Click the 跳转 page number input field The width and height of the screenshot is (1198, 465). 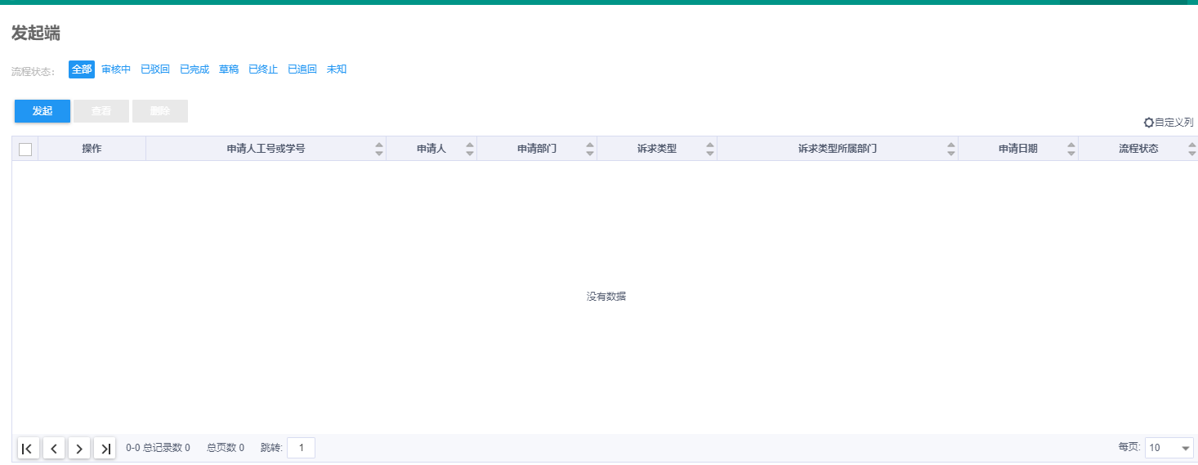(x=301, y=448)
